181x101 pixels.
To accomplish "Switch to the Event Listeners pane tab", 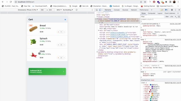I will click(x=170, y=13).
